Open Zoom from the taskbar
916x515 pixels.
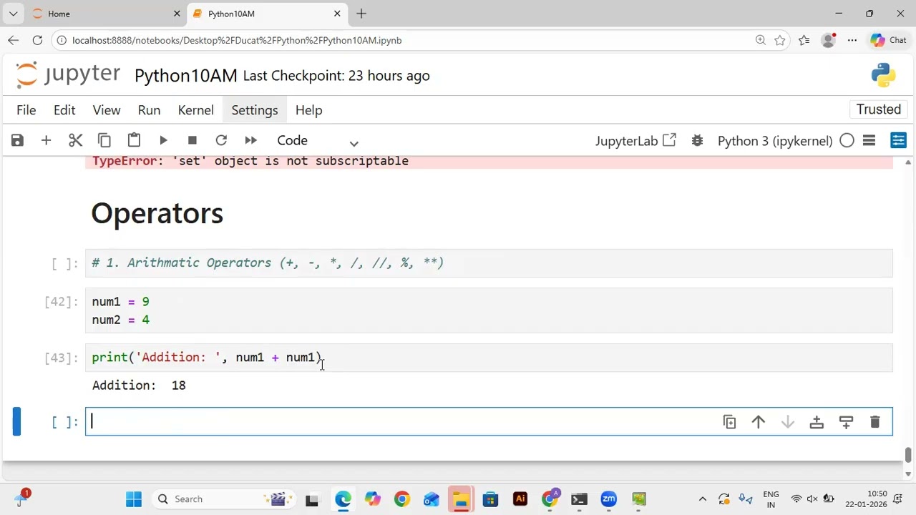(609, 499)
